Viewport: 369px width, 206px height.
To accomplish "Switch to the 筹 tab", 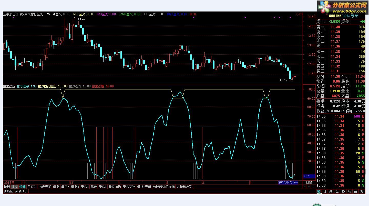I will coord(362,191).
